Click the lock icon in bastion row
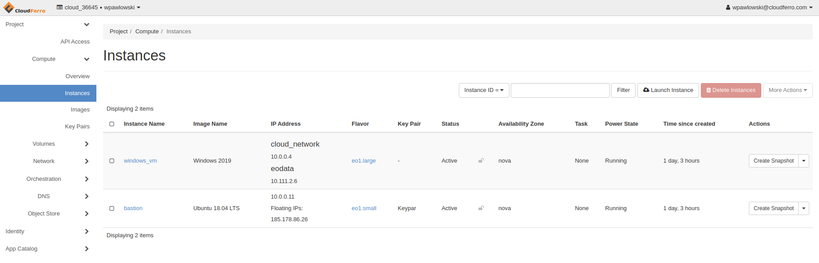The width and height of the screenshot is (819, 263). [481, 208]
